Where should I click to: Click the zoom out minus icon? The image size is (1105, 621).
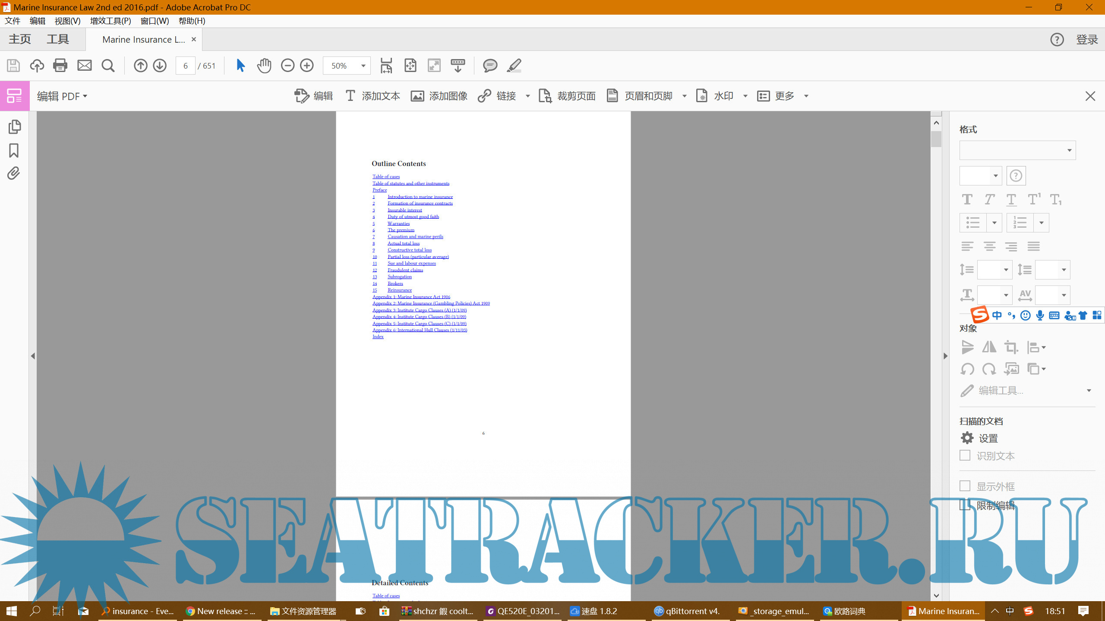tap(287, 66)
